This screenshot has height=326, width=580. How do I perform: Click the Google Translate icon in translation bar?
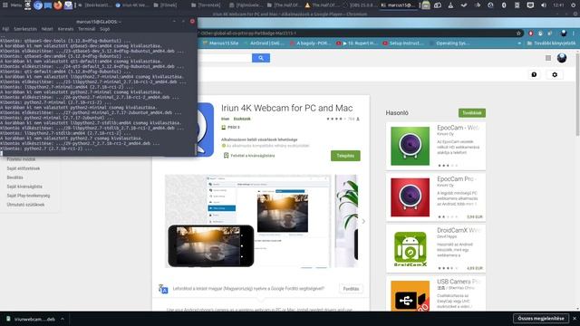(163, 289)
